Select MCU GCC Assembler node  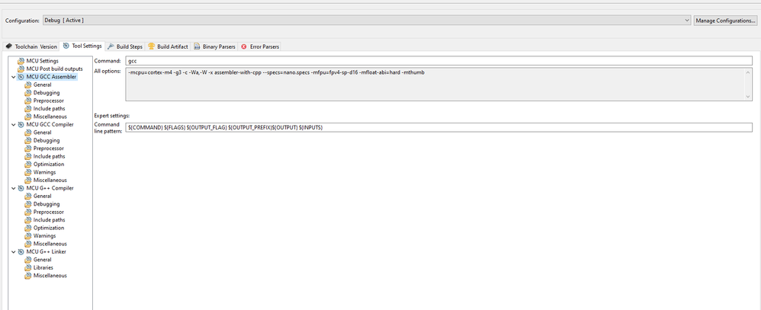pos(51,77)
